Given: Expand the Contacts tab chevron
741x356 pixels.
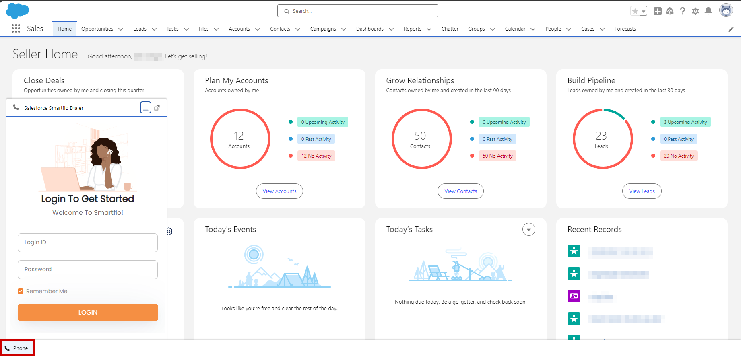Looking at the screenshot, I should point(298,29).
